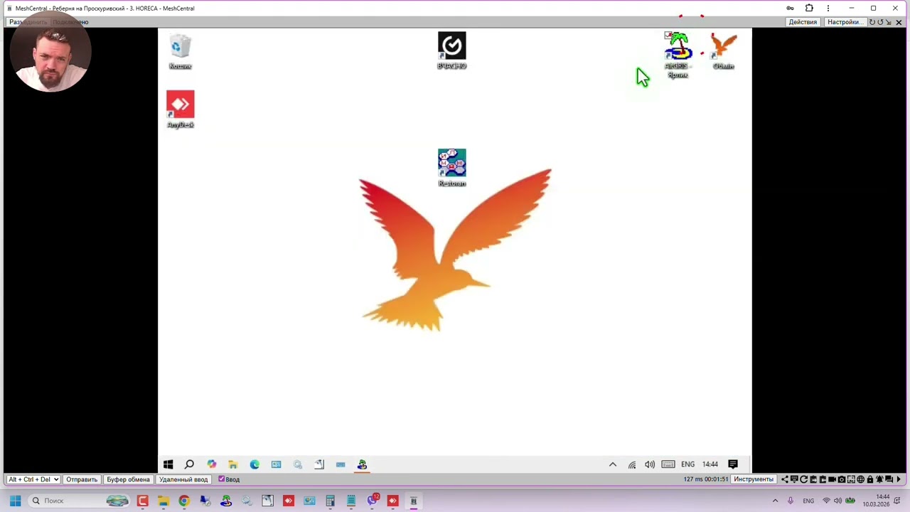910x512 pixels.
Task: Click the globe icon in MeshCentral footer
Action: coord(861,479)
